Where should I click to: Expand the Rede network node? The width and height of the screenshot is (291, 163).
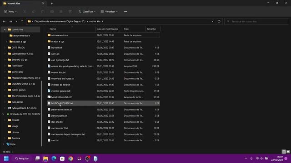pos(3,144)
